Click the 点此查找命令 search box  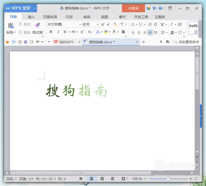pos(186,42)
